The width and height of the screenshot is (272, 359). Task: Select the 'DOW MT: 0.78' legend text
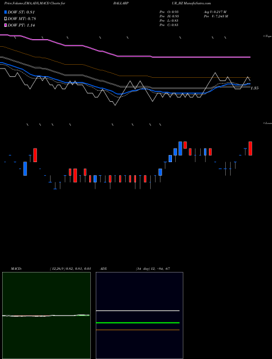click(x=22, y=18)
